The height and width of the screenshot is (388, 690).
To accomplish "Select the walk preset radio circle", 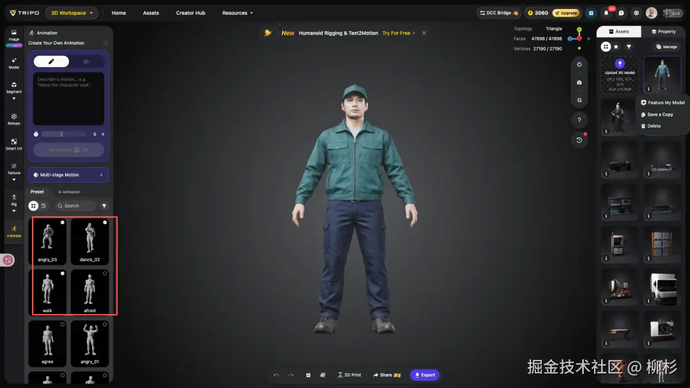I will click(x=63, y=273).
